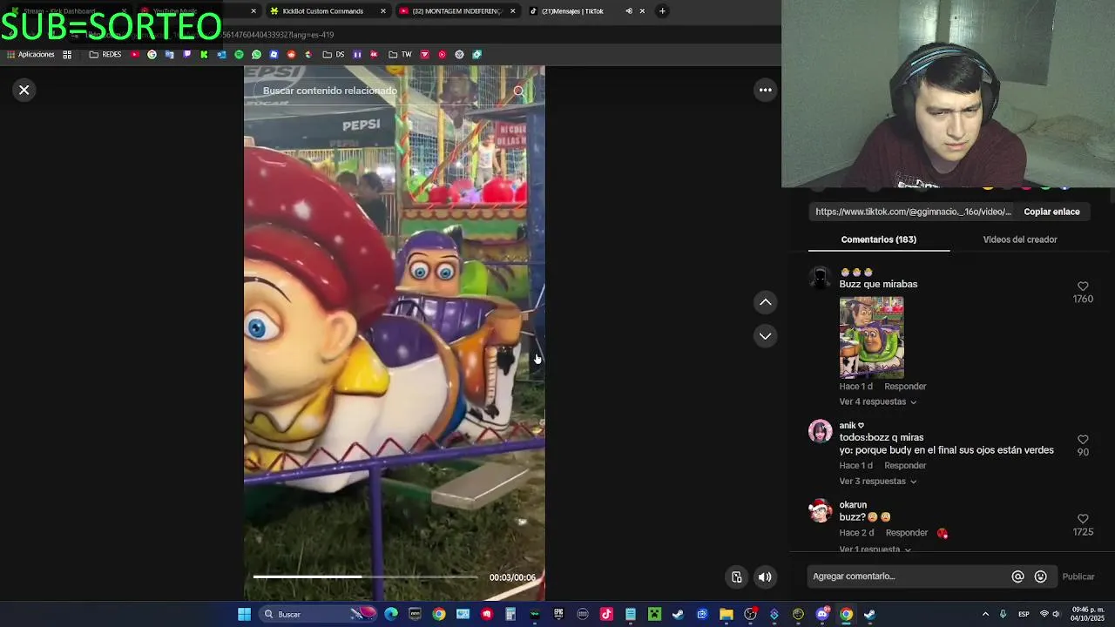Image resolution: width=1115 pixels, height=627 pixels.
Task: Open the Google bookmark icon
Action: tap(152, 54)
